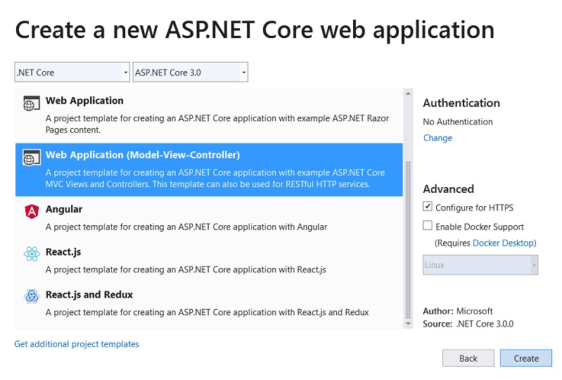Click the red Angular shield icon
Viewport: 562px width, 380px height.
pos(32,212)
